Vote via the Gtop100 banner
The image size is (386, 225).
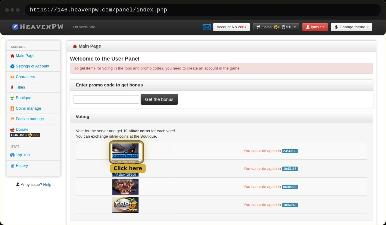point(125,187)
